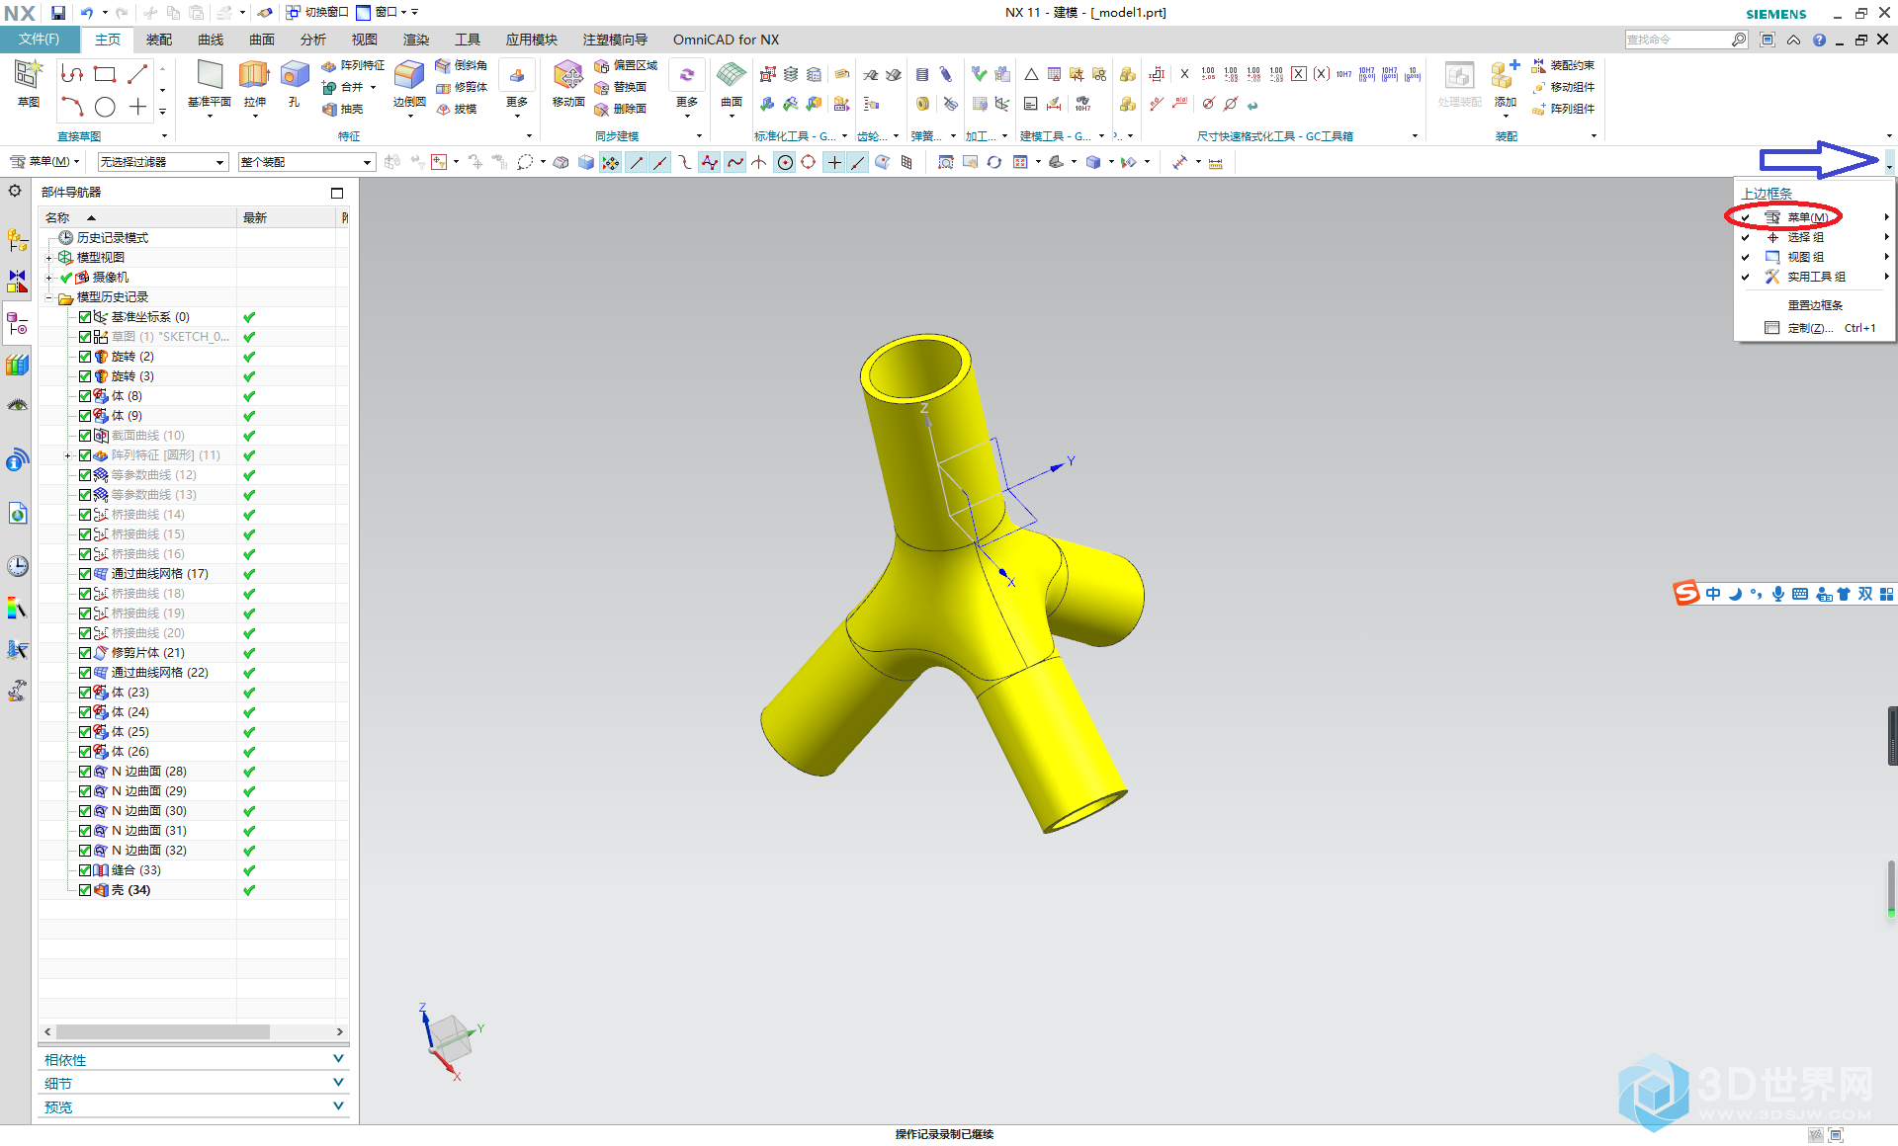Screen dimensions: 1898x1146
Task: Click the Save icon in title bar
Action: (58, 13)
